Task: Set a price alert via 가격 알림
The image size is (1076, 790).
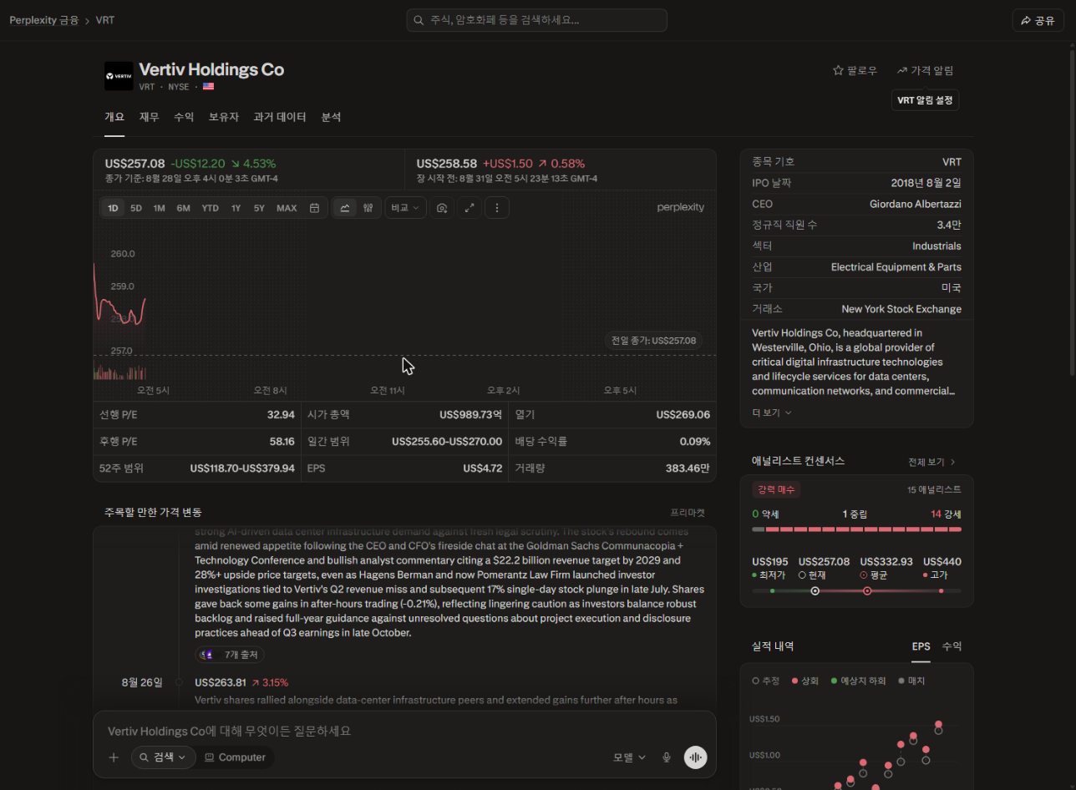Action: click(x=925, y=71)
